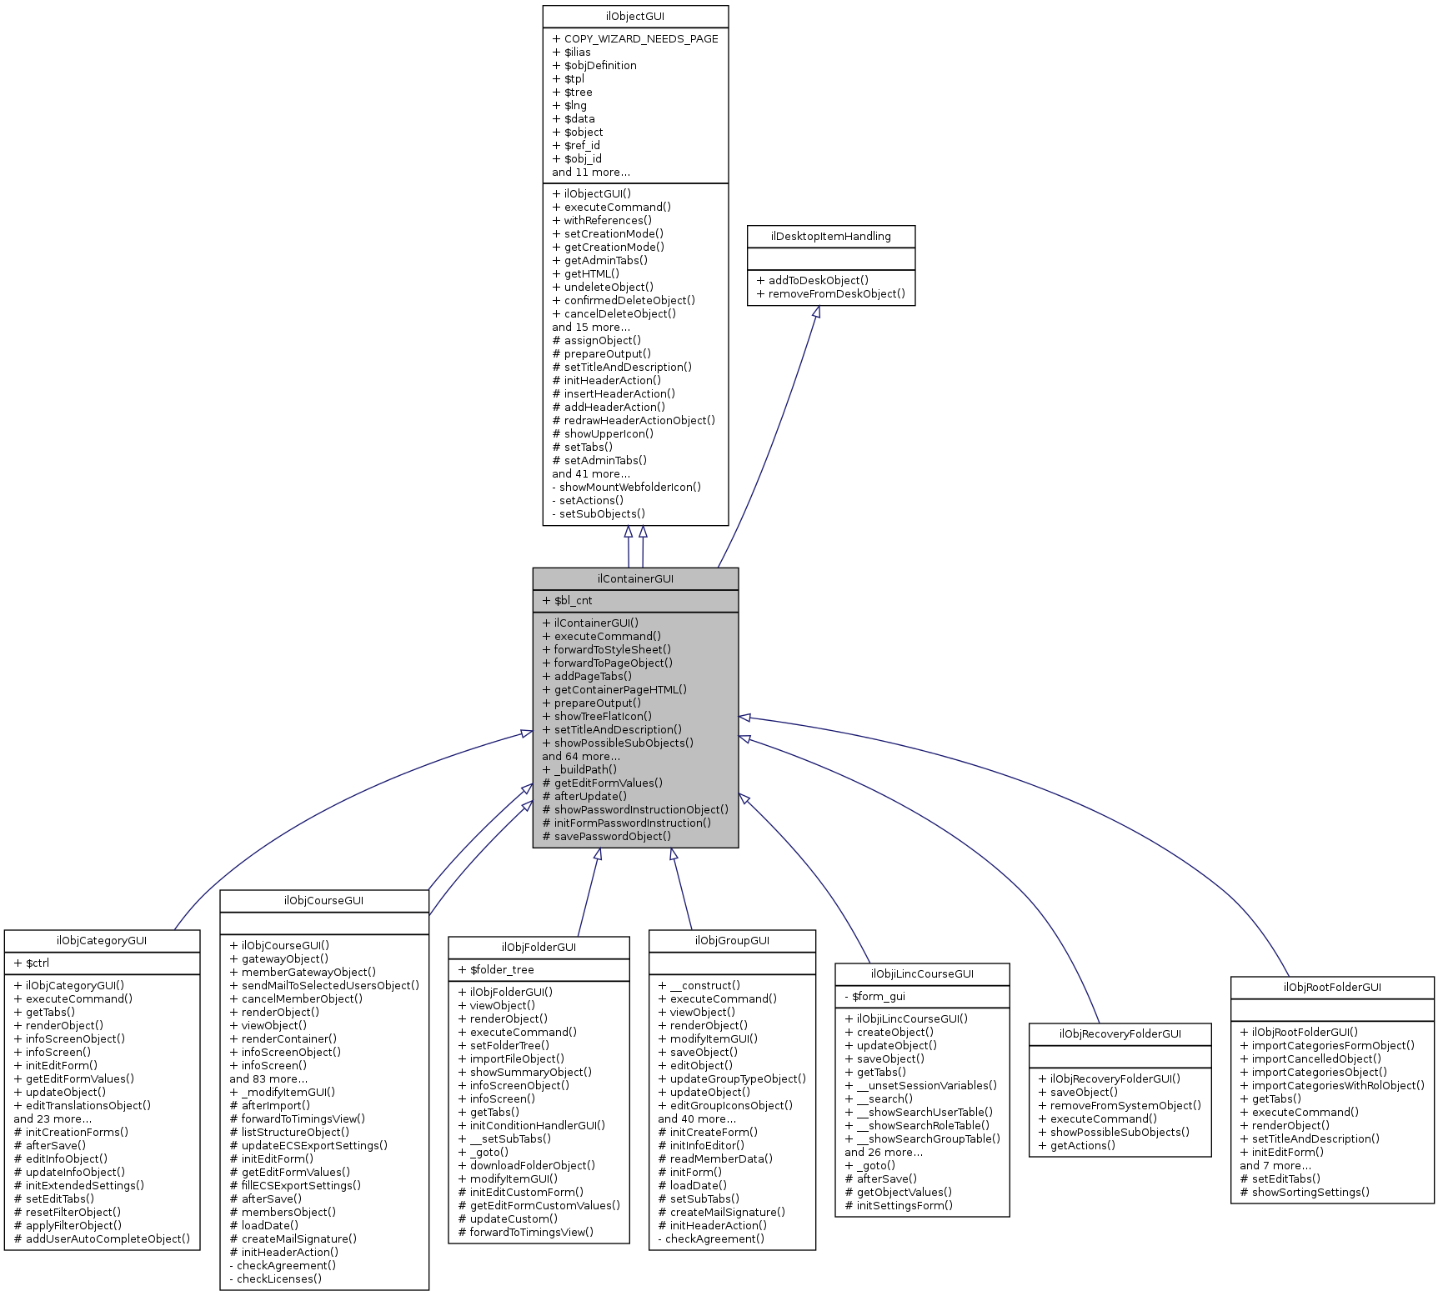Click 'and 83 more...' in ilObjCourseGUI
1438x1296 pixels.
pyautogui.click(x=268, y=1078)
